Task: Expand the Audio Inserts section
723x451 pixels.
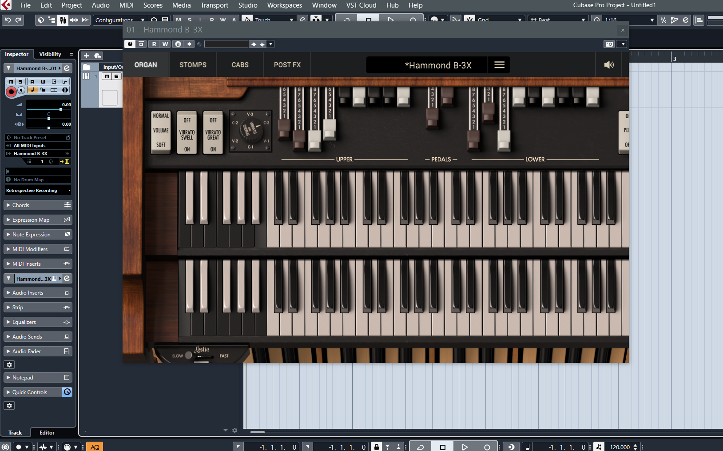Action: point(33,293)
